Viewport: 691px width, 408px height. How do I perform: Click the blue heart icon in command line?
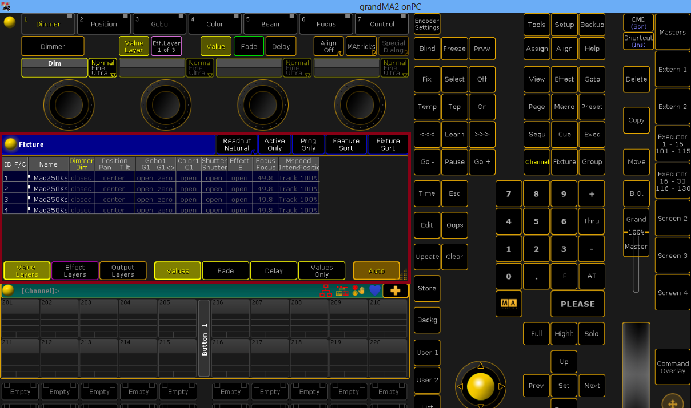tap(374, 290)
